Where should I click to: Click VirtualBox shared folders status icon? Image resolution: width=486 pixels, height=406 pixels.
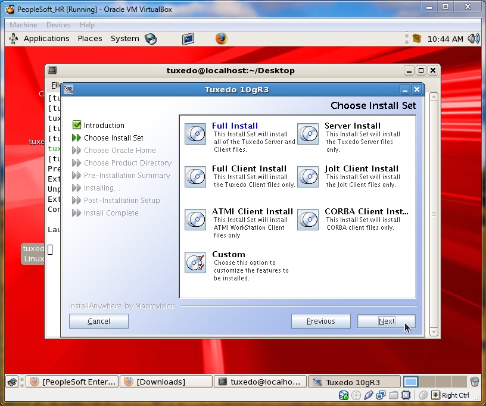click(393, 395)
